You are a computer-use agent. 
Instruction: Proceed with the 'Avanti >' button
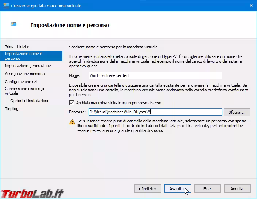click(177, 189)
